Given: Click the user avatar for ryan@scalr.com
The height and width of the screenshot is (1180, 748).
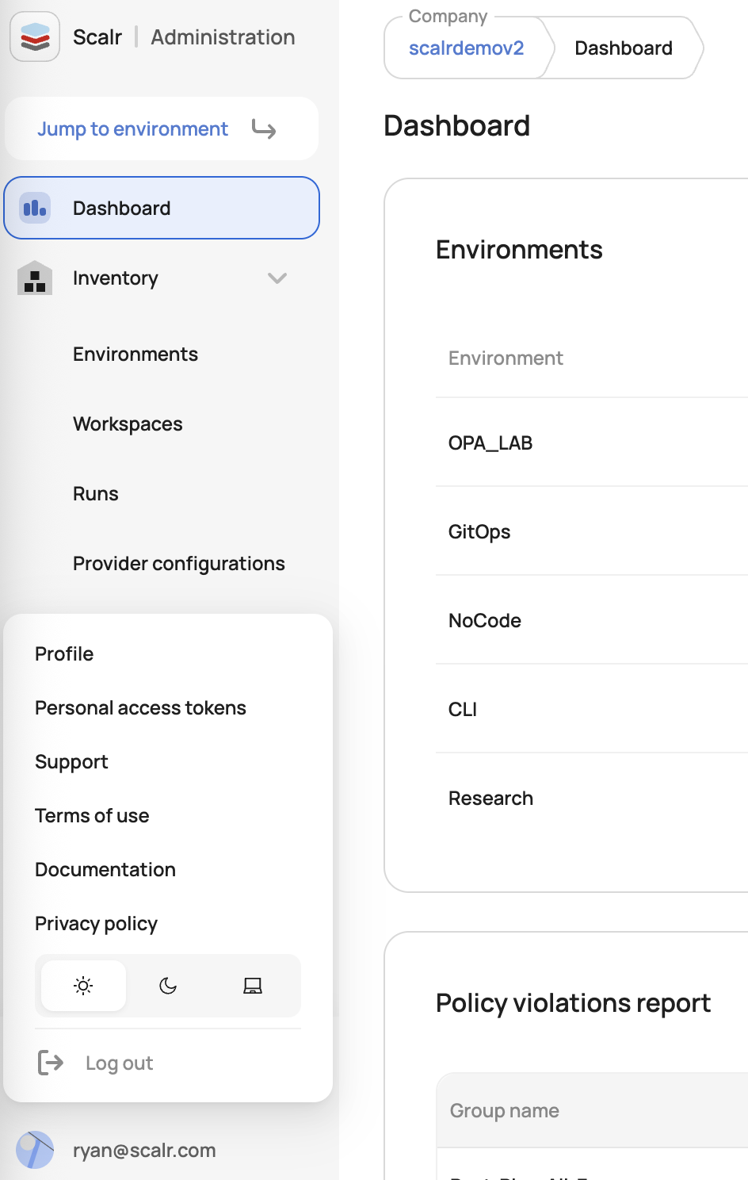Looking at the screenshot, I should [35, 1150].
